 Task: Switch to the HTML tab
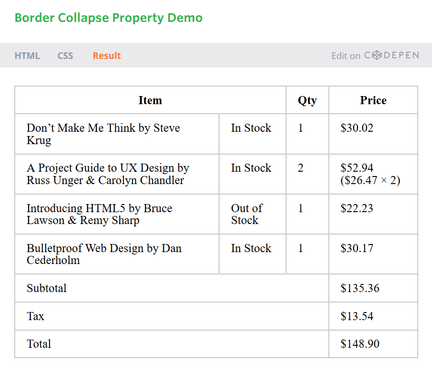(27, 56)
